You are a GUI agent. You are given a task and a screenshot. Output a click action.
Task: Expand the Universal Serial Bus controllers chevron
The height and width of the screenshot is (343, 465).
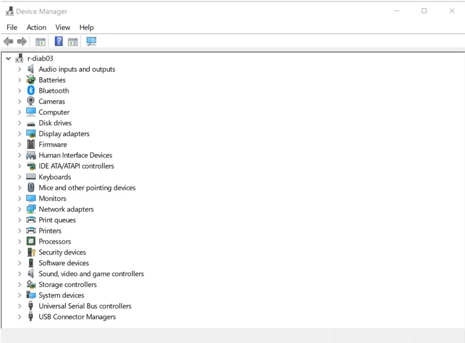[20, 306]
